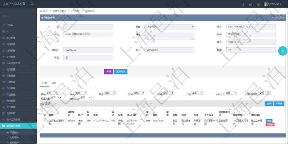Click the 返回列表 button
This screenshot has height=144, width=288.
[121, 71]
